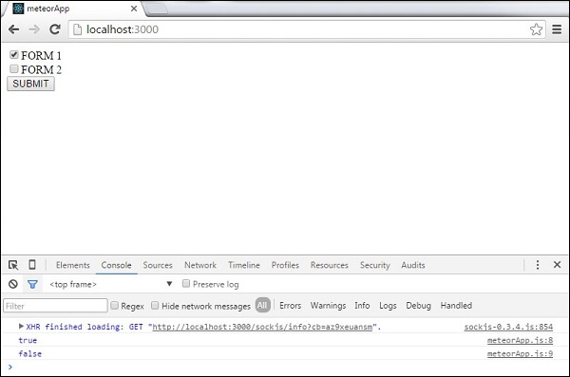Enable the Preserve log checkbox
Image resolution: width=570 pixels, height=377 pixels.
click(x=186, y=283)
